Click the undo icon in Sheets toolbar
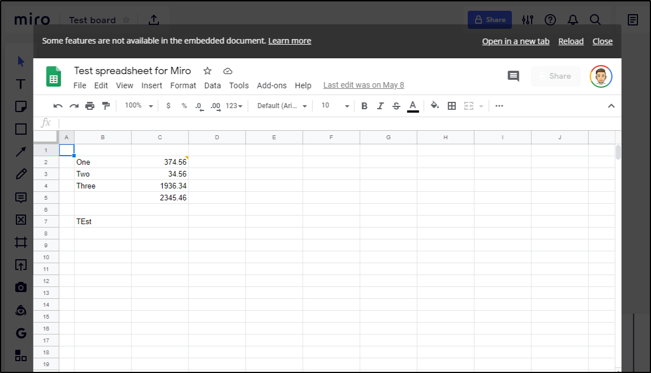651x373 pixels. coord(58,106)
